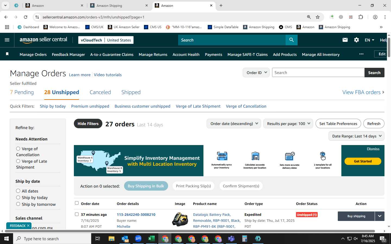The image size is (391, 244).
Task: Open Task View on the taskbar
Action: 98,239
